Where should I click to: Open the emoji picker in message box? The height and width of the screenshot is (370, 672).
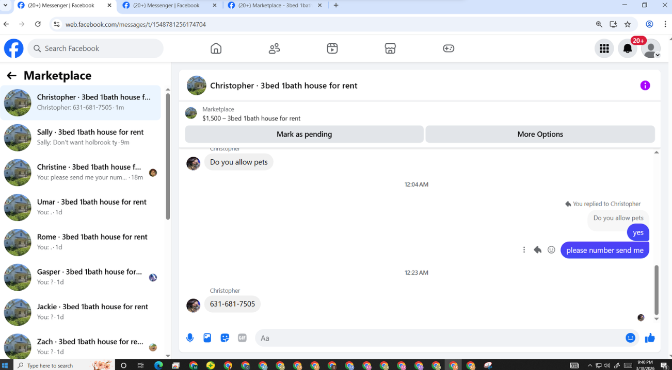point(630,338)
